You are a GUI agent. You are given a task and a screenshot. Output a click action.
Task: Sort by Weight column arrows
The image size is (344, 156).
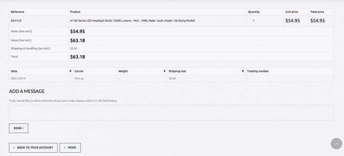coord(164,71)
